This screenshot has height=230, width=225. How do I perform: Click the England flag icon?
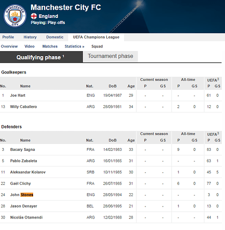tap(34, 16)
